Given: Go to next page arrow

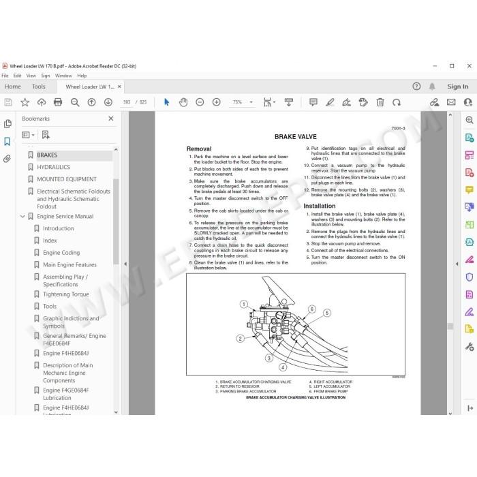Looking at the screenshot, I should click(x=108, y=102).
